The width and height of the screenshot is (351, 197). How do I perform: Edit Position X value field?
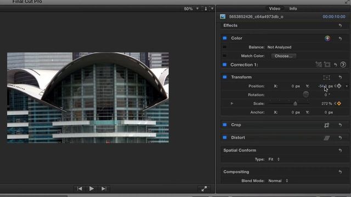coord(293,86)
